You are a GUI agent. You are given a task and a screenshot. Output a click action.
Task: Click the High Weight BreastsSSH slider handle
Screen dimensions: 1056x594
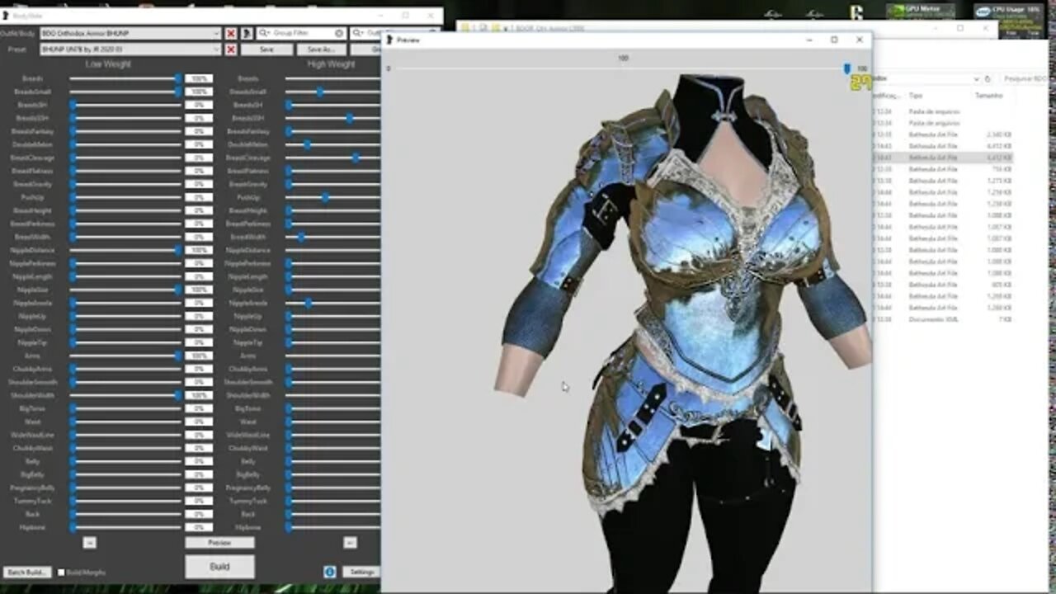coord(350,118)
